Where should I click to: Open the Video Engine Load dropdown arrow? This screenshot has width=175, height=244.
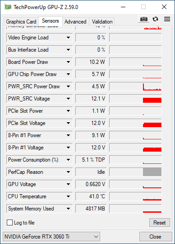point(68,38)
